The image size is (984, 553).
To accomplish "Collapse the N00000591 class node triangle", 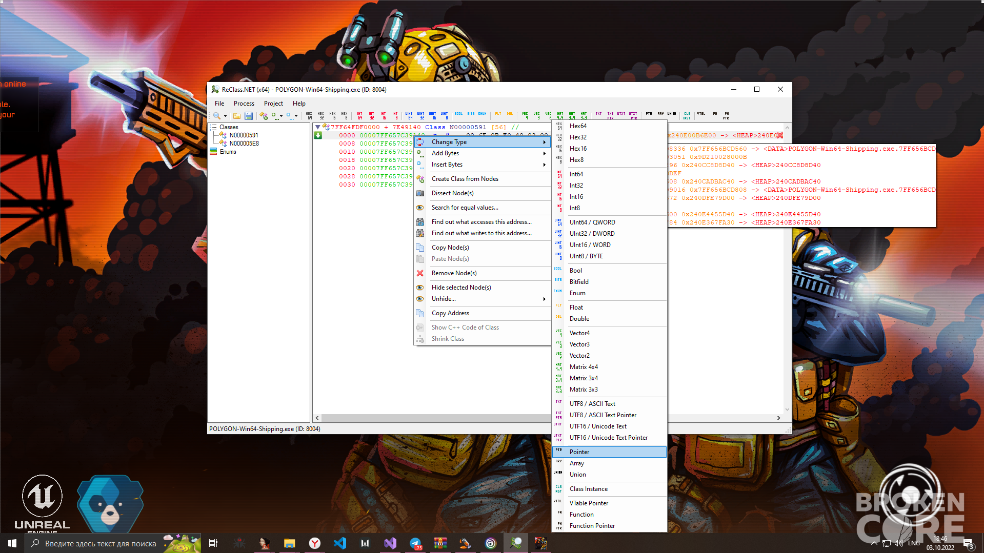I will (x=318, y=127).
